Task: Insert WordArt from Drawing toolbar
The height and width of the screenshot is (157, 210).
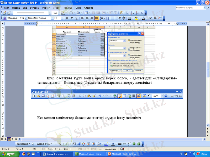Action: (x=79, y=144)
